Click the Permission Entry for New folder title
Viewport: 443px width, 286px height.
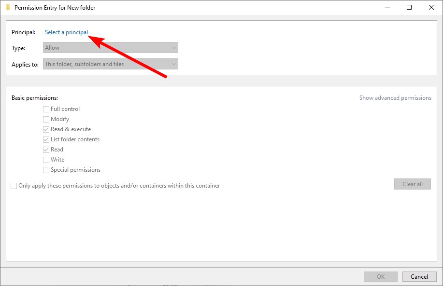click(x=55, y=8)
